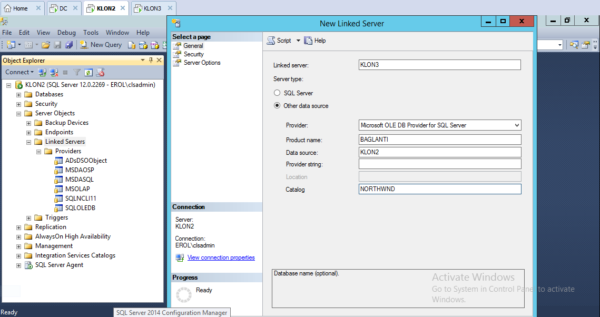Click the SQLOLEDB provider icon
This screenshot has height=317, width=600.
pos(59,208)
